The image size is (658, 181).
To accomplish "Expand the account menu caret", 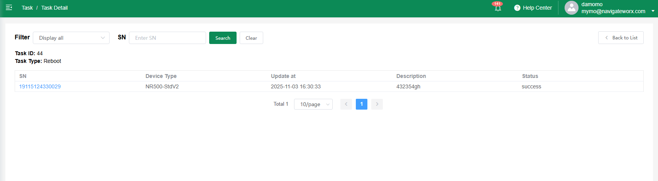I will (653, 11).
